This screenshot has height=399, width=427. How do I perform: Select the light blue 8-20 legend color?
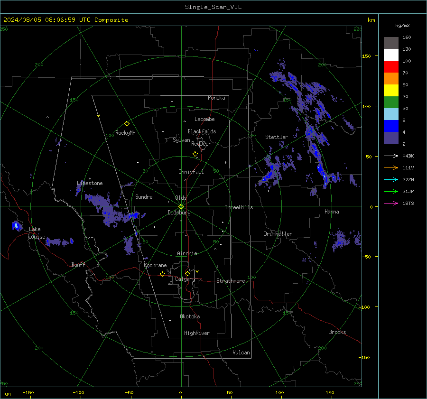[x=391, y=114]
